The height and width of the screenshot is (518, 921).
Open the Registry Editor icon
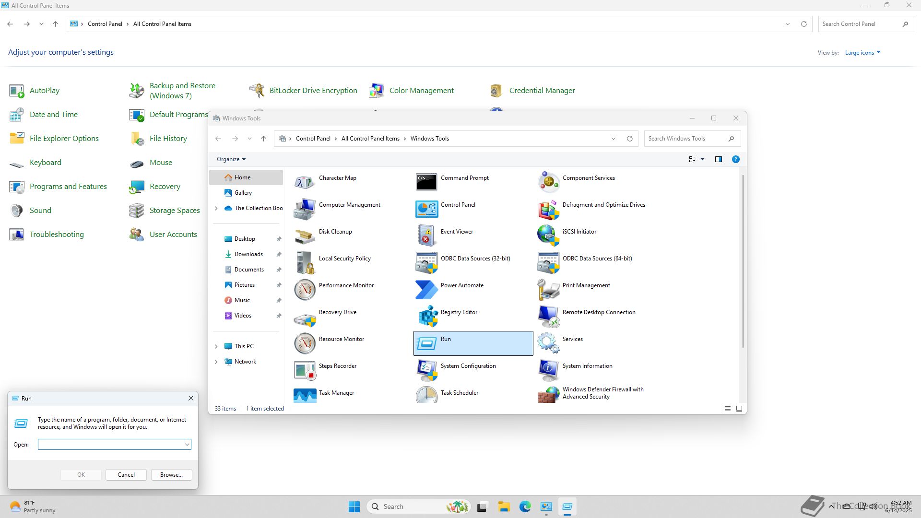(427, 317)
